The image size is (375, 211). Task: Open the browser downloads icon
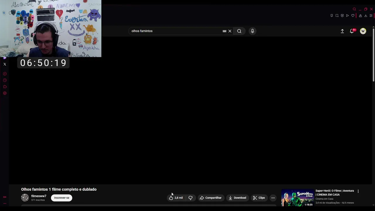(366, 16)
